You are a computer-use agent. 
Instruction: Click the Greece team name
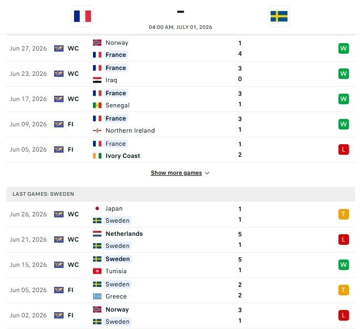tap(116, 296)
